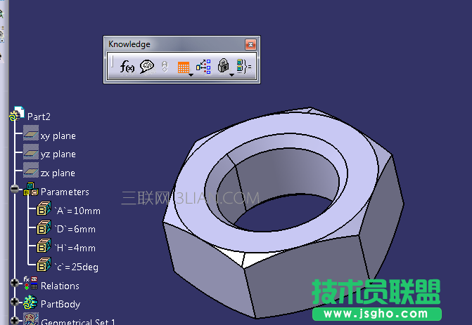Open the Formula f(x) tool
The height and width of the screenshot is (325, 472).
pos(127,67)
